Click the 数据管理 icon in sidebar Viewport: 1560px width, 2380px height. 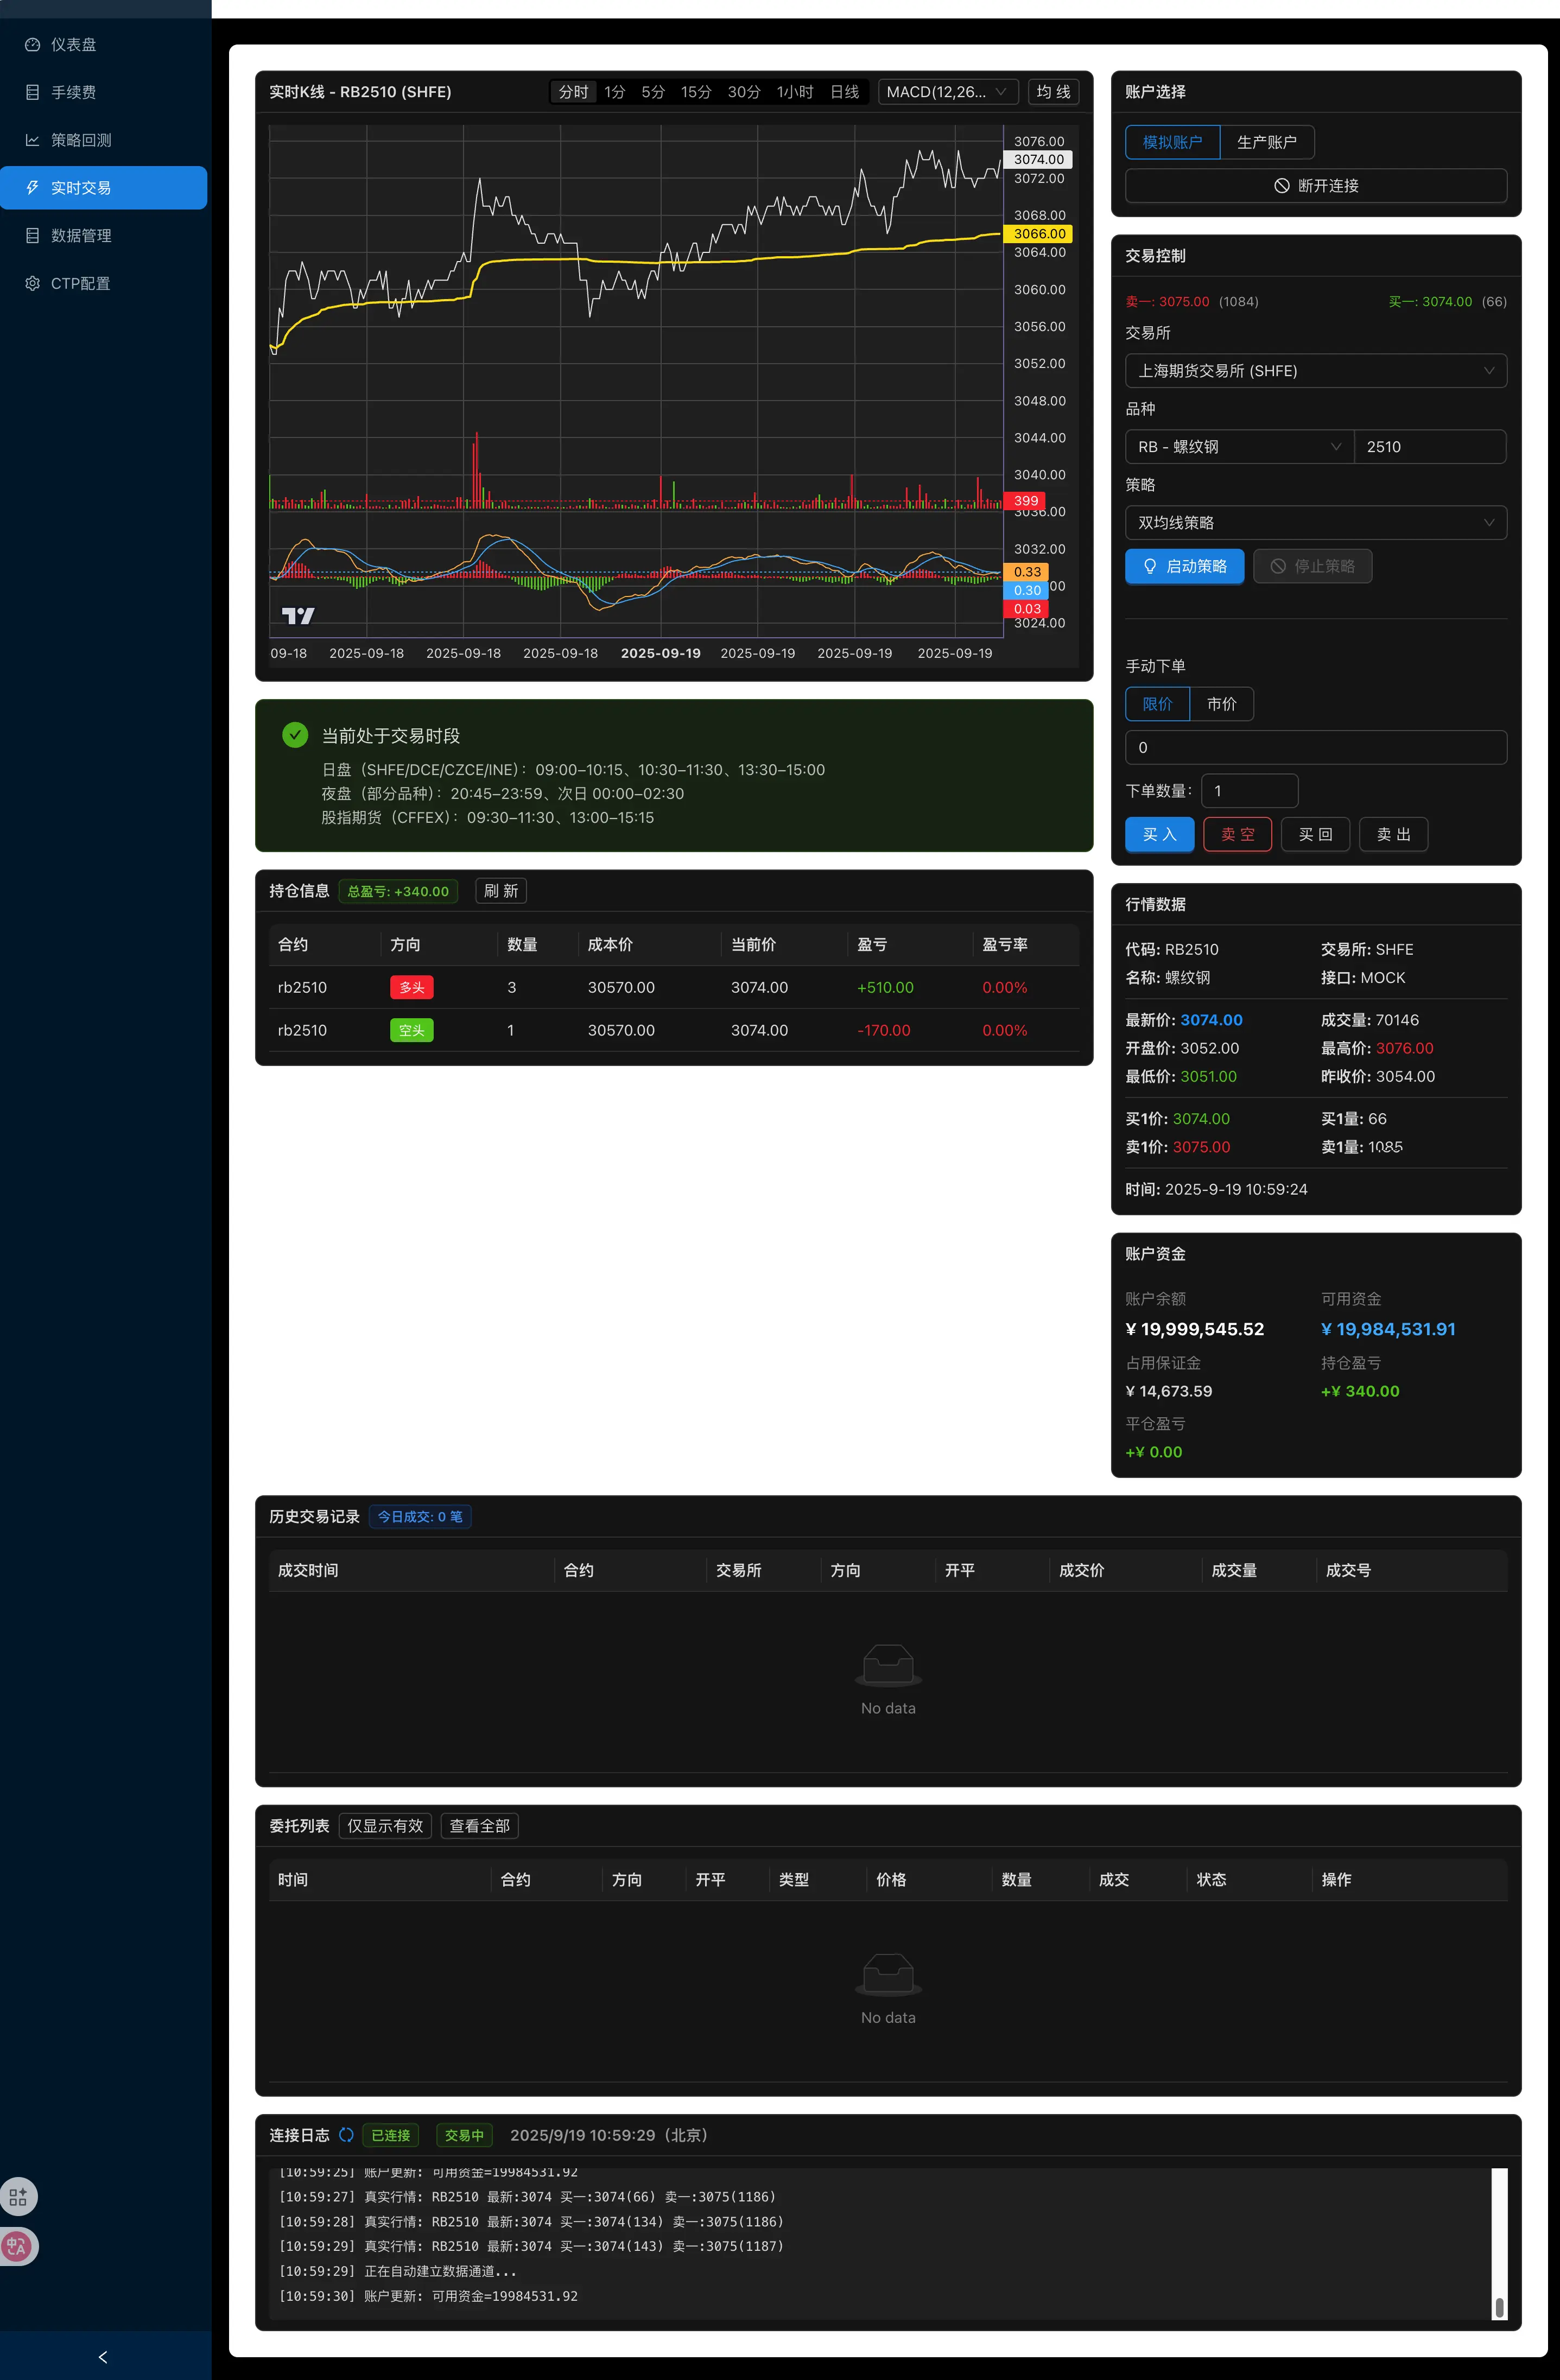tap(32, 236)
